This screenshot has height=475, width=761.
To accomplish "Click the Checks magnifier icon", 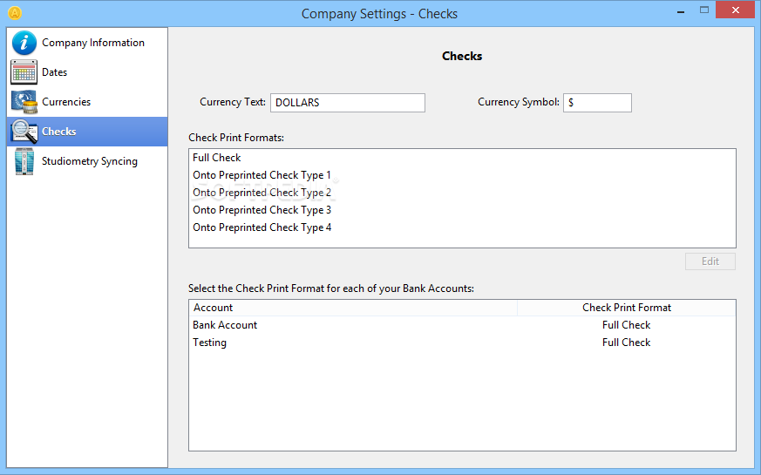I will pos(24,132).
